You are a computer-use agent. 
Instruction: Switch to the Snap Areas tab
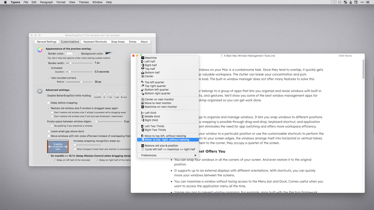point(118,42)
